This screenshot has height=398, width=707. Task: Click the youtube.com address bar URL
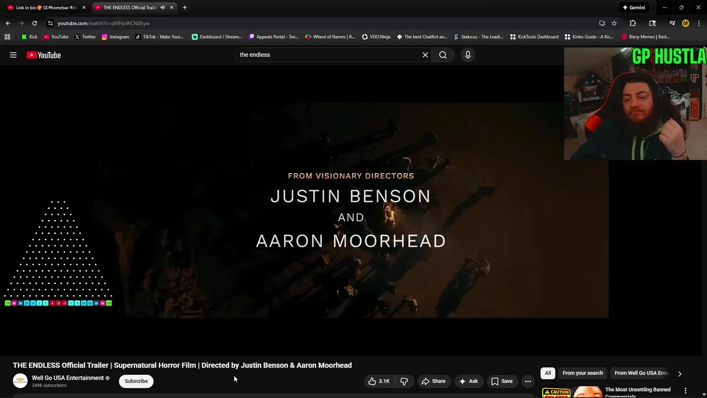[103, 23]
